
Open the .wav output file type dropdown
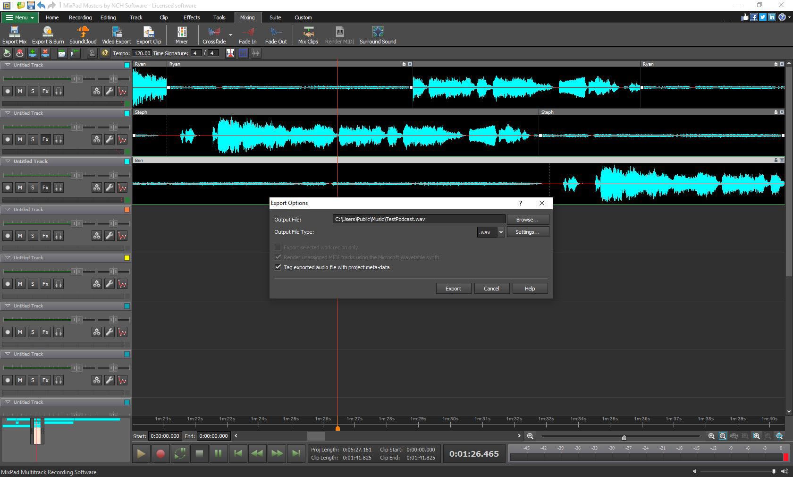coord(499,232)
